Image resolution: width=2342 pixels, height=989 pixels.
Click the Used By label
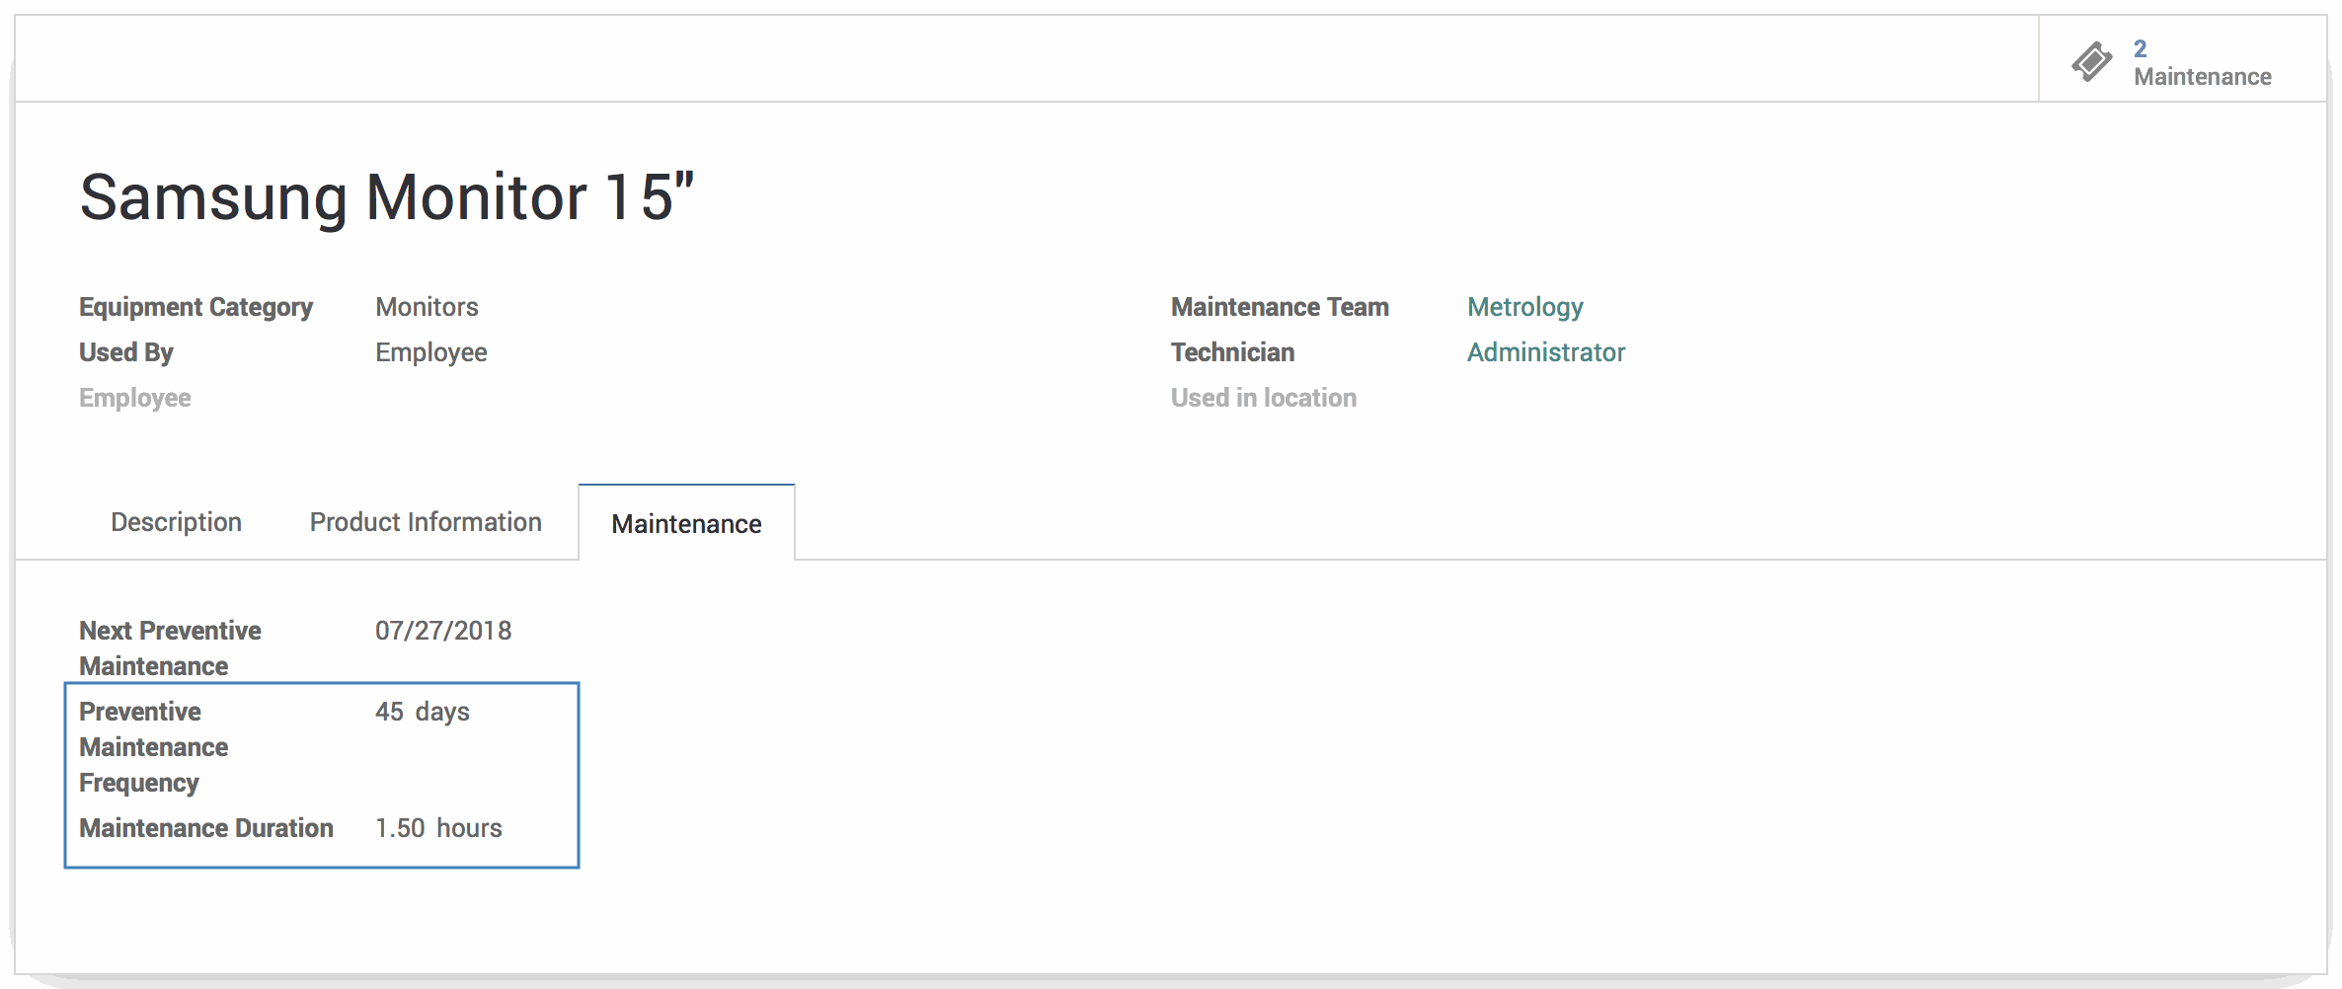coord(126,352)
